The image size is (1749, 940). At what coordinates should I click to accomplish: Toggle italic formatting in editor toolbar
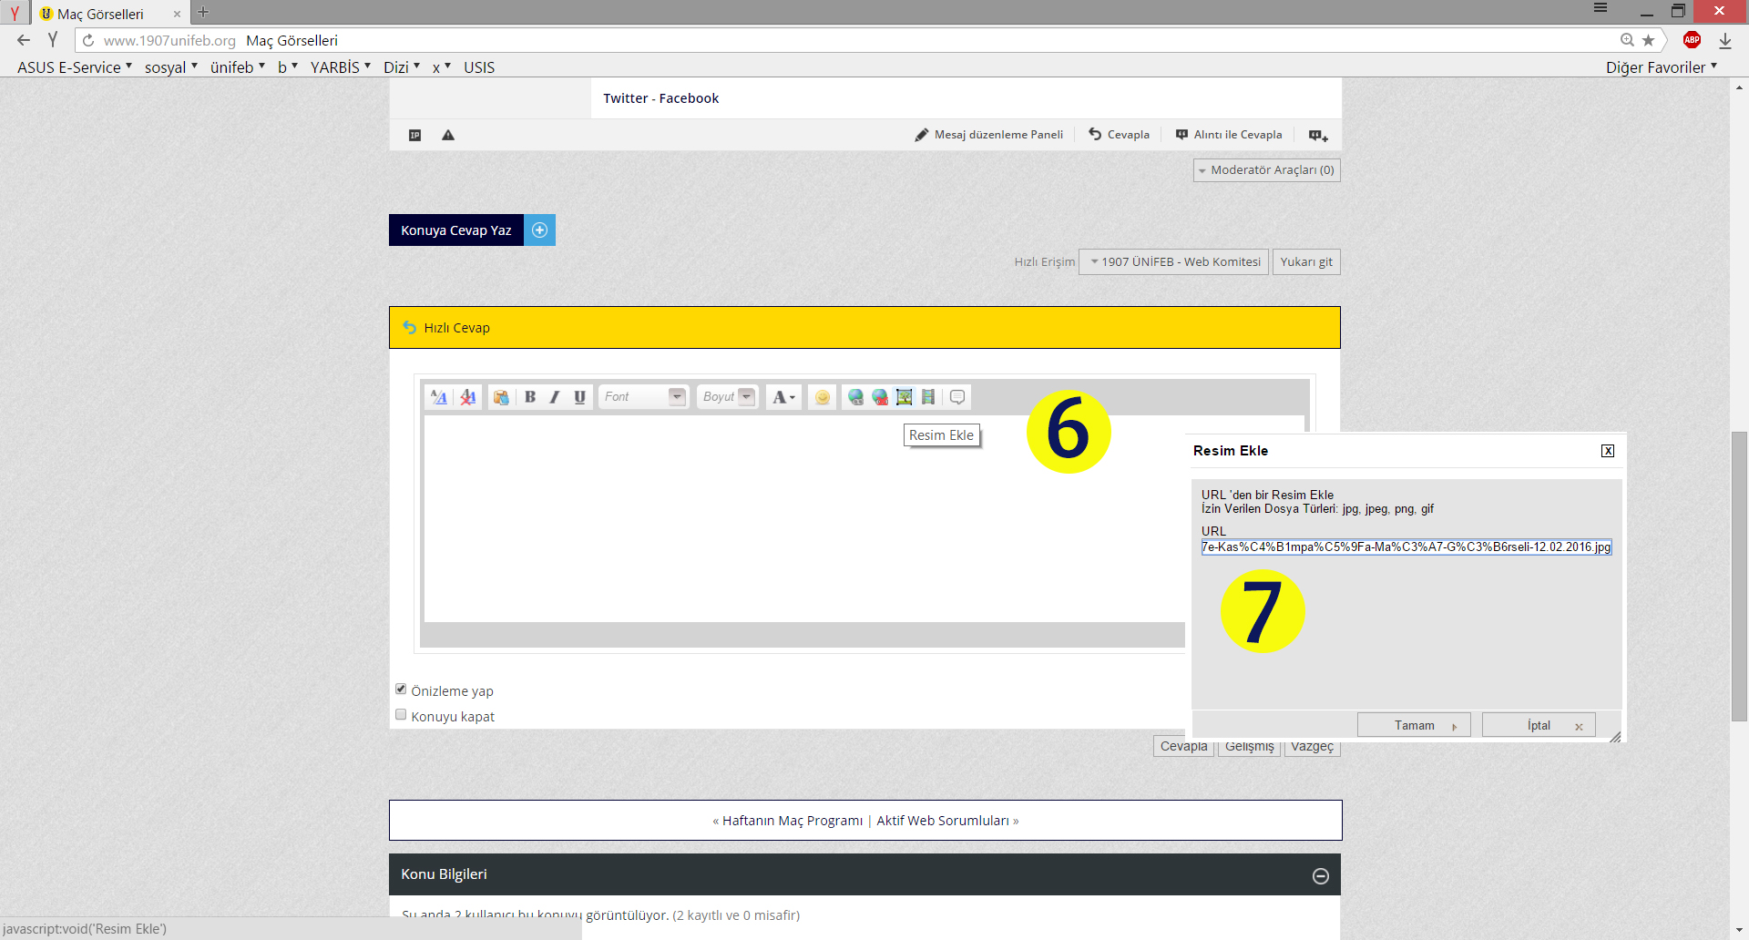click(554, 397)
